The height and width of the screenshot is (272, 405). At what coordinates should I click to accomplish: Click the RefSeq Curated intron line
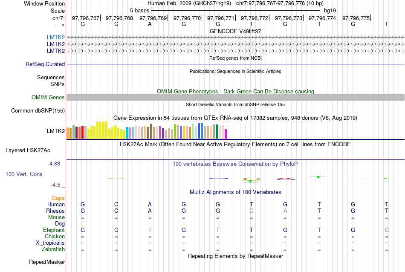tap(235, 64)
